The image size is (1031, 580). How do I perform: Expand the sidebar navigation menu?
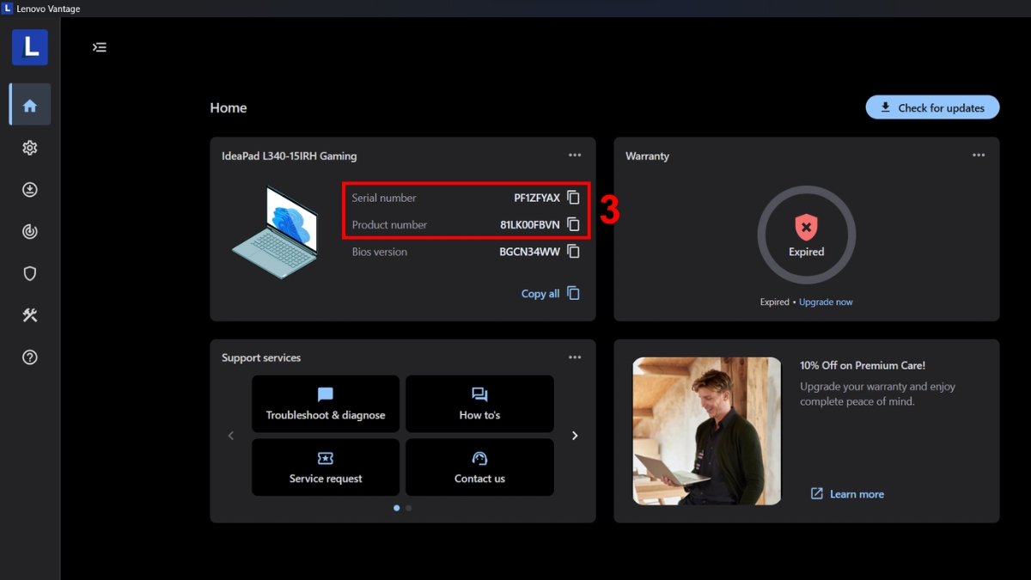click(x=100, y=47)
